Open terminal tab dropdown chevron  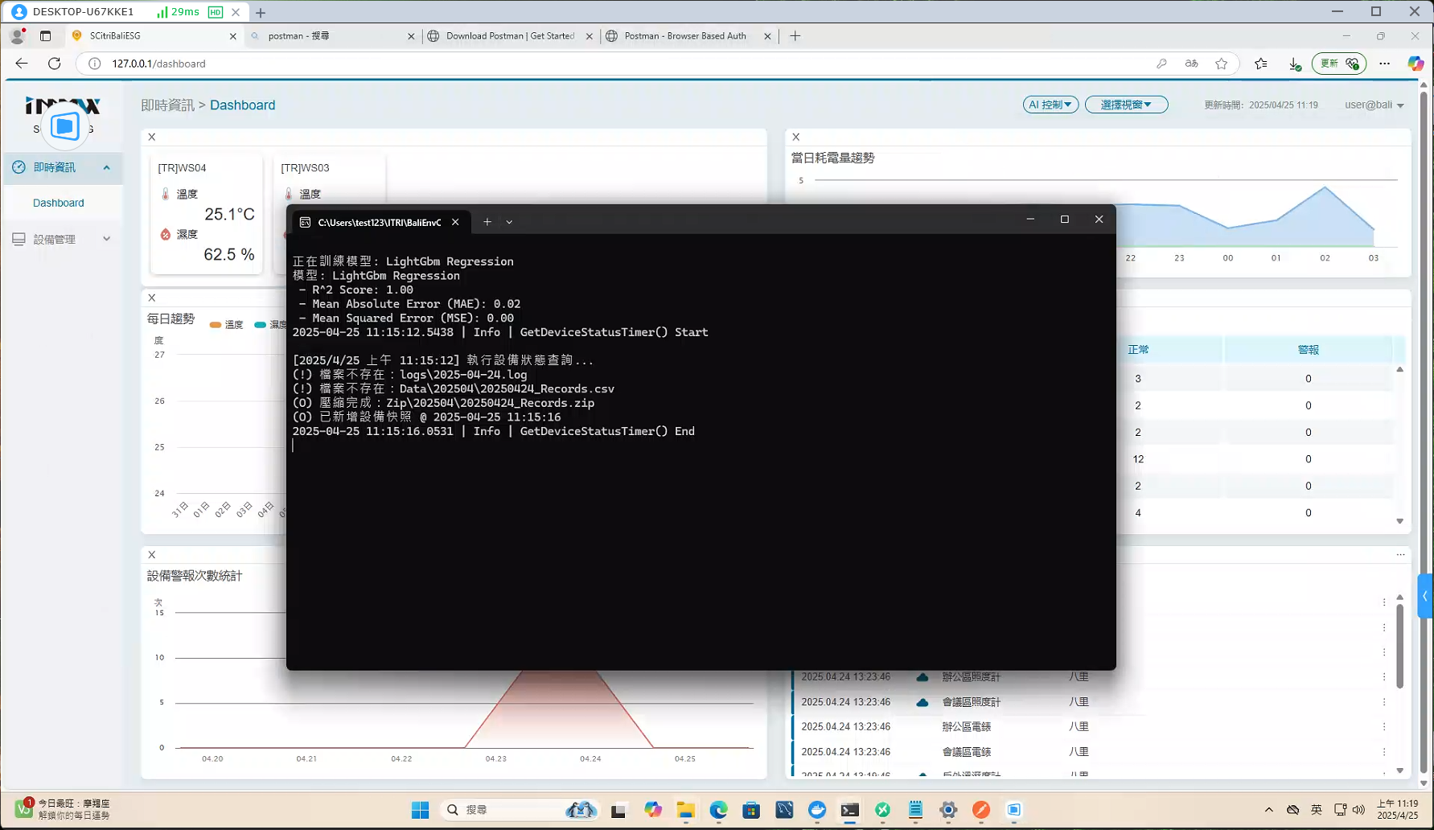pos(509,222)
